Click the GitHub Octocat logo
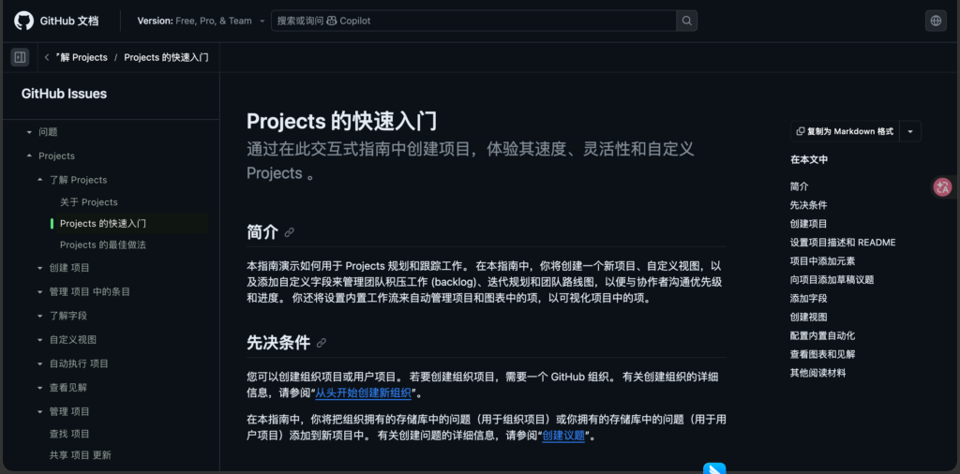960x474 pixels. pos(23,21)
